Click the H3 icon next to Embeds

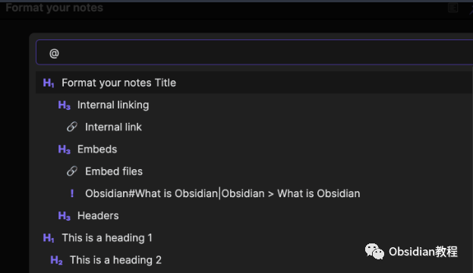point(65,149)
